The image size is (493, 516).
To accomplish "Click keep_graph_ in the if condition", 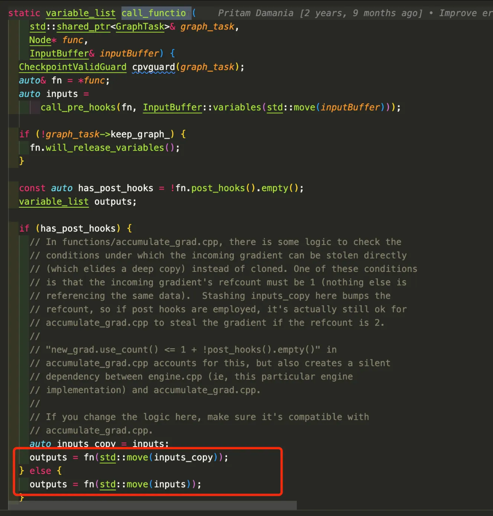I will pos(140,134).
